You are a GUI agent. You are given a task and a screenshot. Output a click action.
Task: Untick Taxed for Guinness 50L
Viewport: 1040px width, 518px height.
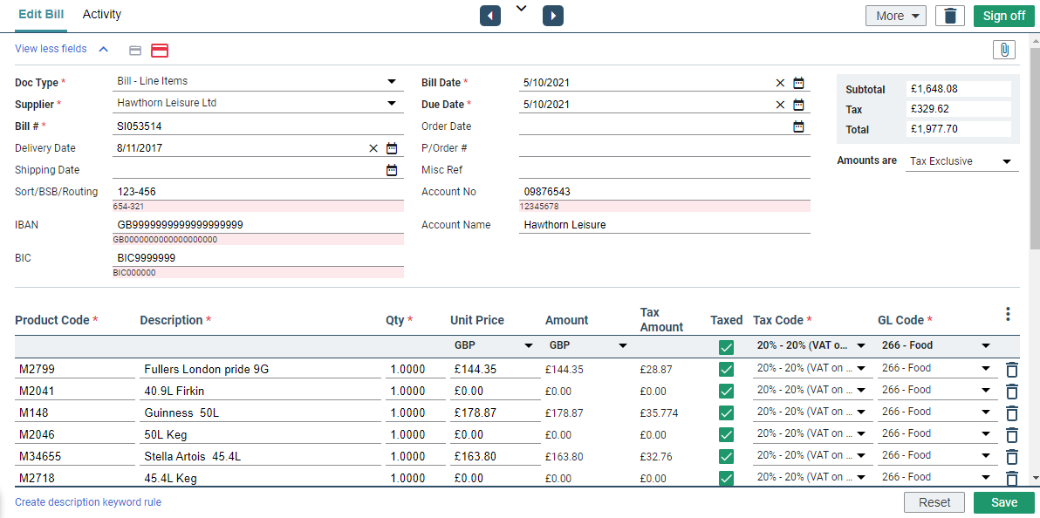click(726, 413)
